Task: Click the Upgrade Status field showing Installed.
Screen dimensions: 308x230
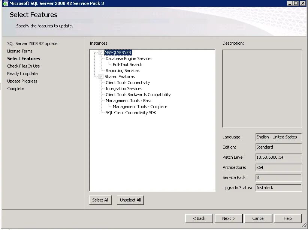Action: pos(278,188)
